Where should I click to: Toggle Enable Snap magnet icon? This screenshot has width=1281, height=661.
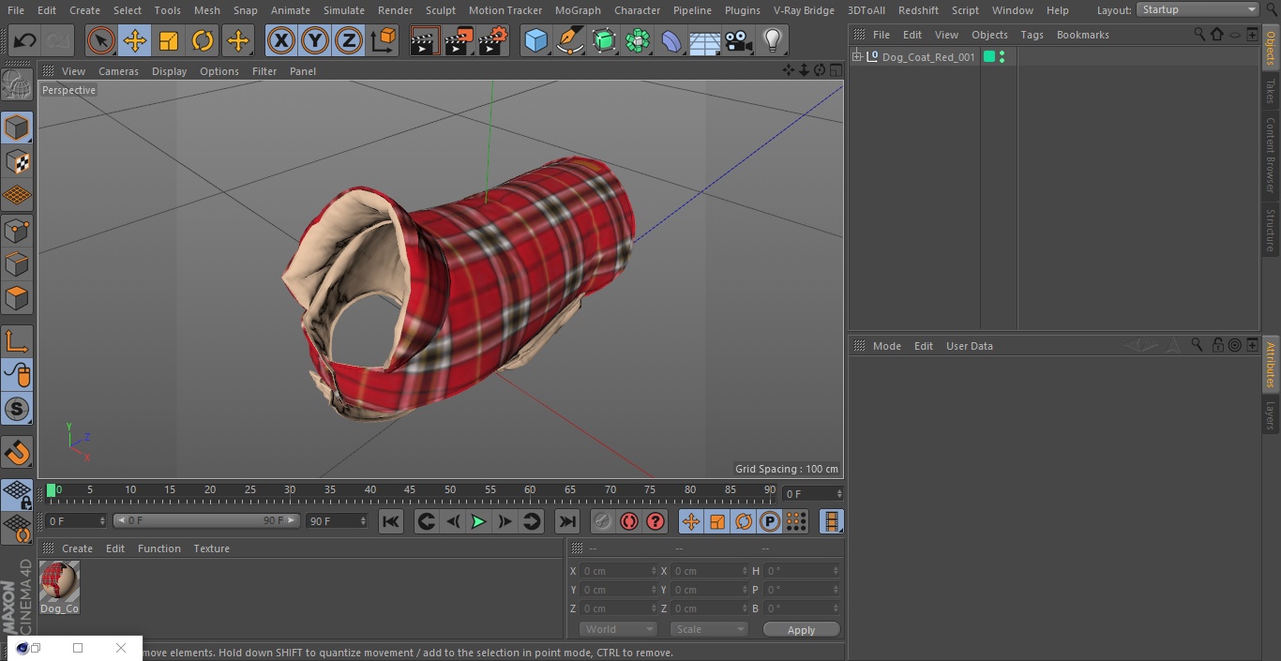pyautogui.click(x=17, y=452)
